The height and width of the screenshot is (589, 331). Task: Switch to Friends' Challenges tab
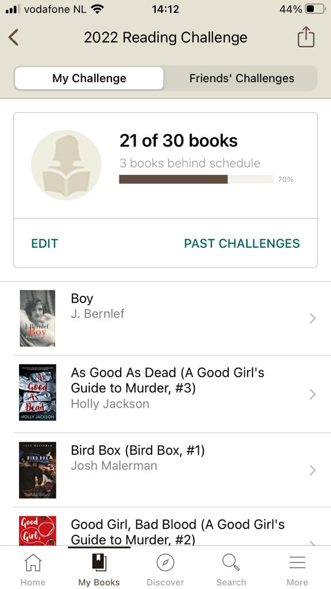[x=242, y=78]
